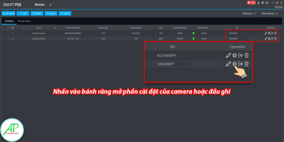Edit Đầu Ghi Dahua with pencil icon
This screenshot has height=142, width=284.
[266, 38]
